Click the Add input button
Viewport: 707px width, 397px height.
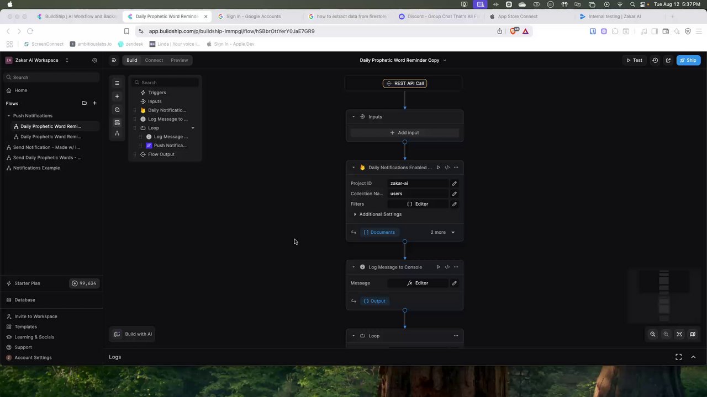click(x=404, y=133)
